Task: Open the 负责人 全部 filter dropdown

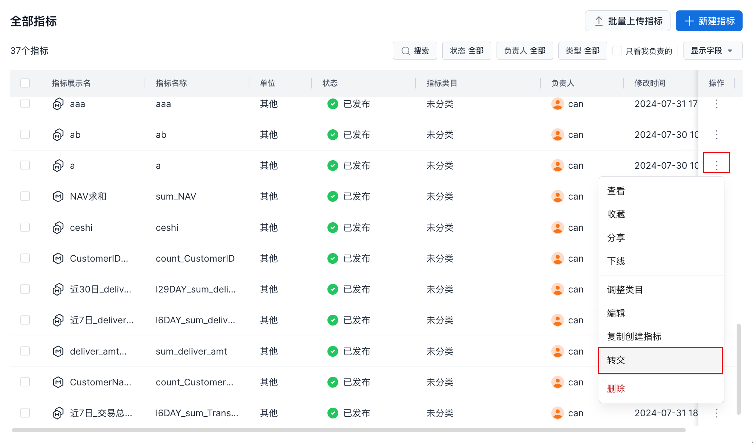Action: [x=524, y=51]
